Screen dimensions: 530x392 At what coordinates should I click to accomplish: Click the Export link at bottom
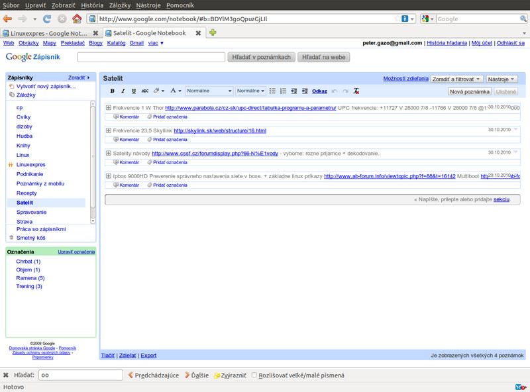(x=148, y=356)
